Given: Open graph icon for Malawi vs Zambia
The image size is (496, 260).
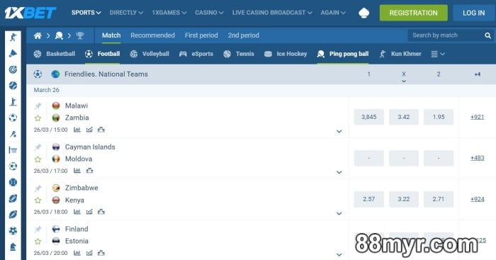Looking at the screenshot, I should [x=89, y=130].
